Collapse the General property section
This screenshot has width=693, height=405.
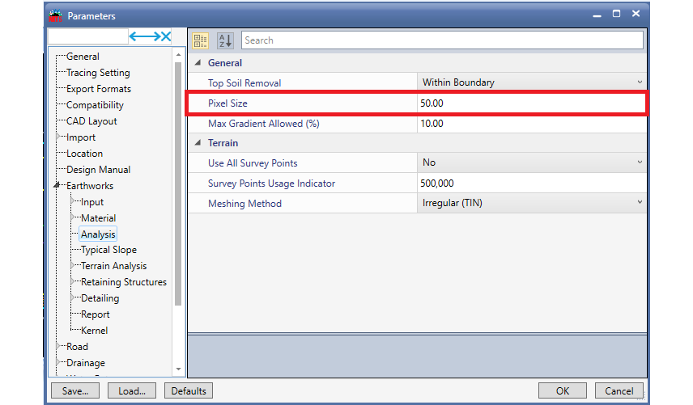click(x=198, y=62)
